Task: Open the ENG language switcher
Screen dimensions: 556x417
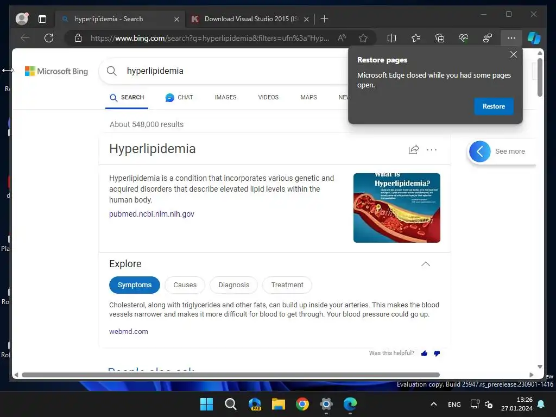Action: pyautogui.click(x=454, y=405)
